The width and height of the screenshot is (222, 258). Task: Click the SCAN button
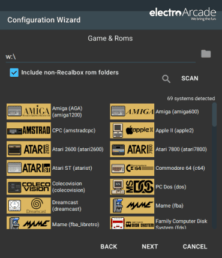pyautogui.click(x=190, y=79)
